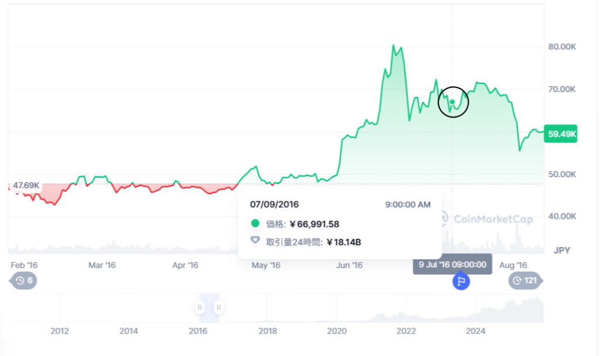Click the volume shield icon in tooltip
600x356 pixels.
(x=255, y=240)
